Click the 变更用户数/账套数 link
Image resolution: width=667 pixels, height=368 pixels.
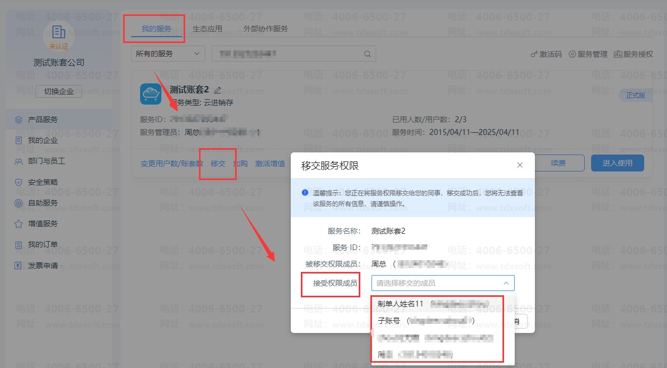pyautogui.click(x=172, y=164)
